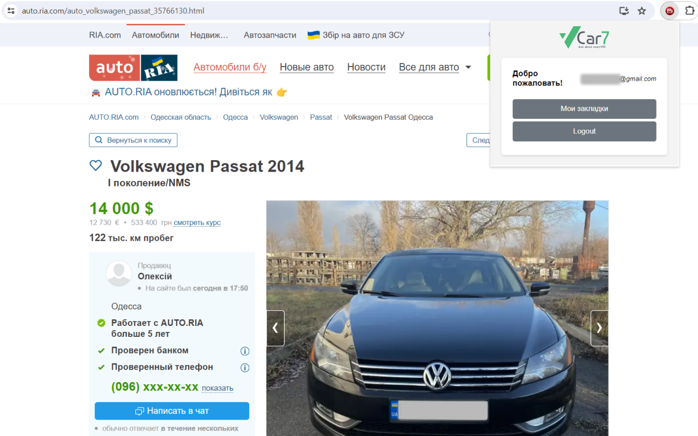
Task: Click Написать в чат button
Action: (x=172, y=411)
